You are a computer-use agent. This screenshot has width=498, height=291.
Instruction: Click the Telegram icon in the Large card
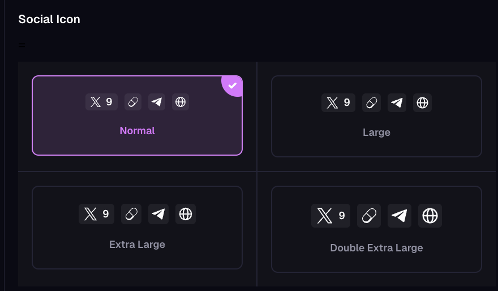(x=397, y=103)
